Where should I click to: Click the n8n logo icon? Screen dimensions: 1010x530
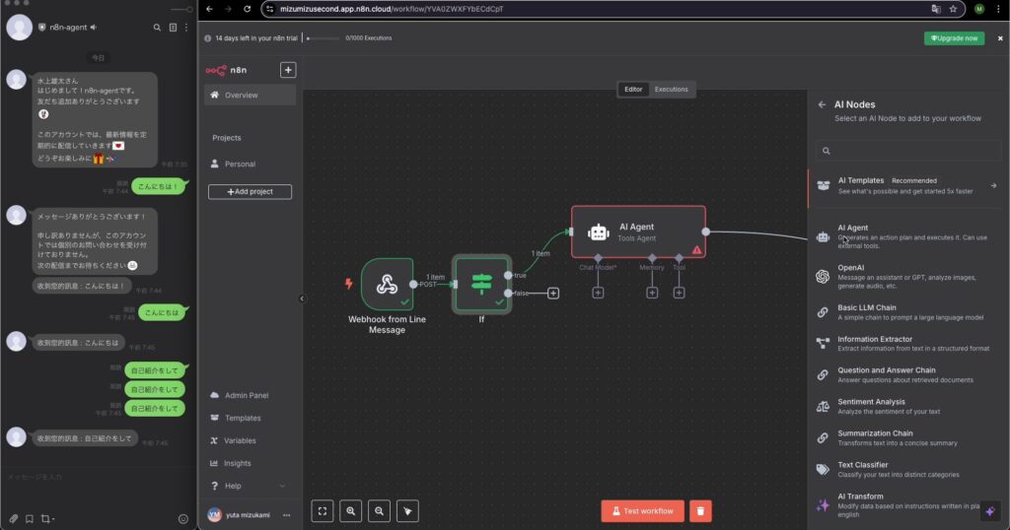click(216, 70)
